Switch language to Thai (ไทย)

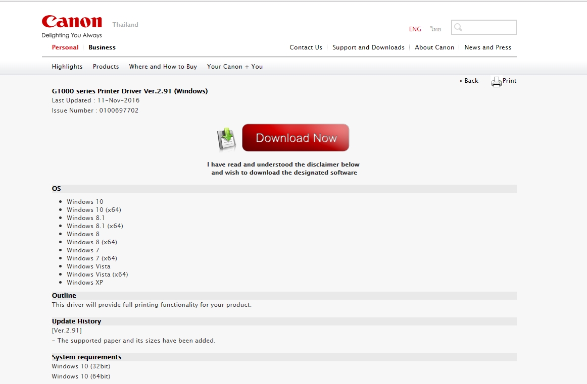[435, 29]
